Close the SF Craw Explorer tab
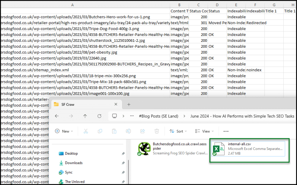 (116, 104)
